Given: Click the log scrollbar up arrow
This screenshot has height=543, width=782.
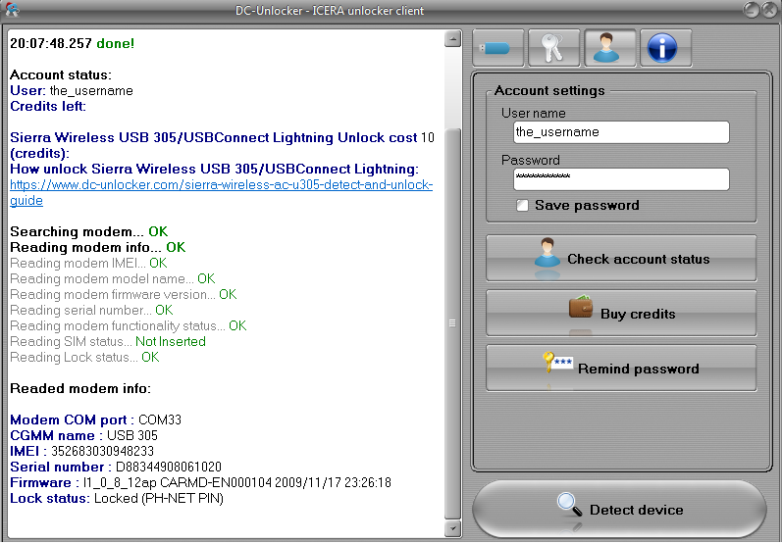Looking at the screenshot, I should click(x=452, y=38).
